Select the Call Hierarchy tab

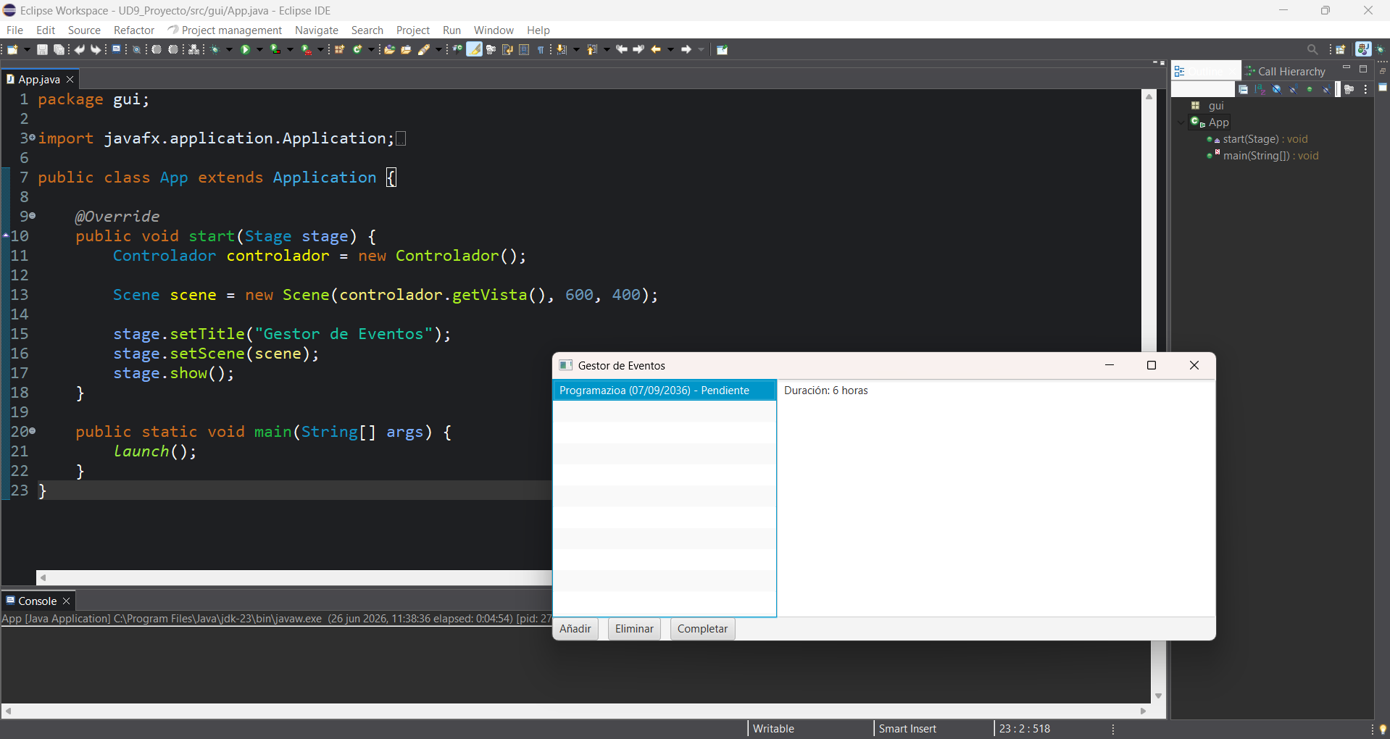click(1285, 71)
